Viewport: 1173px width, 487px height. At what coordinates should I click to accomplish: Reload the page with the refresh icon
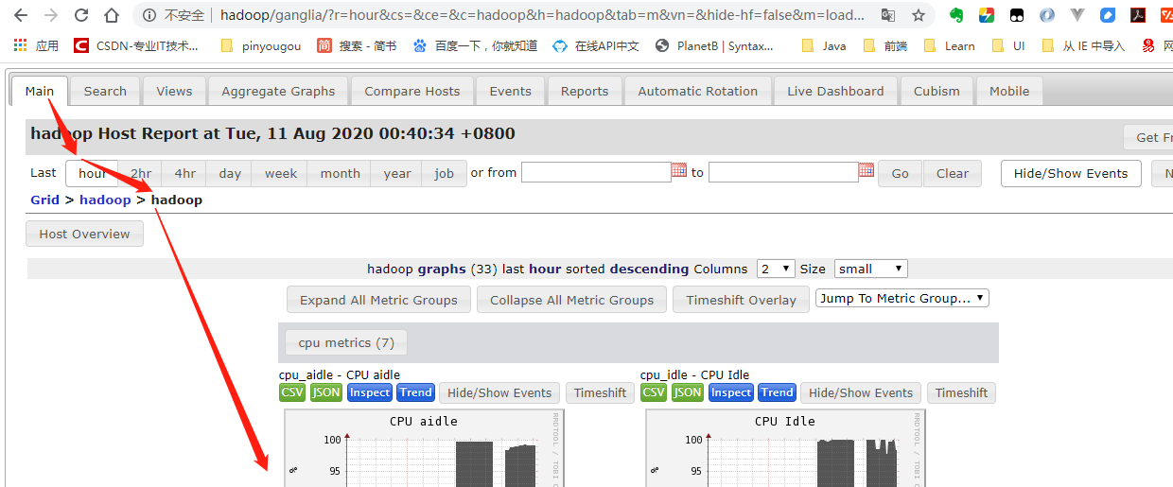pos(81,15)
